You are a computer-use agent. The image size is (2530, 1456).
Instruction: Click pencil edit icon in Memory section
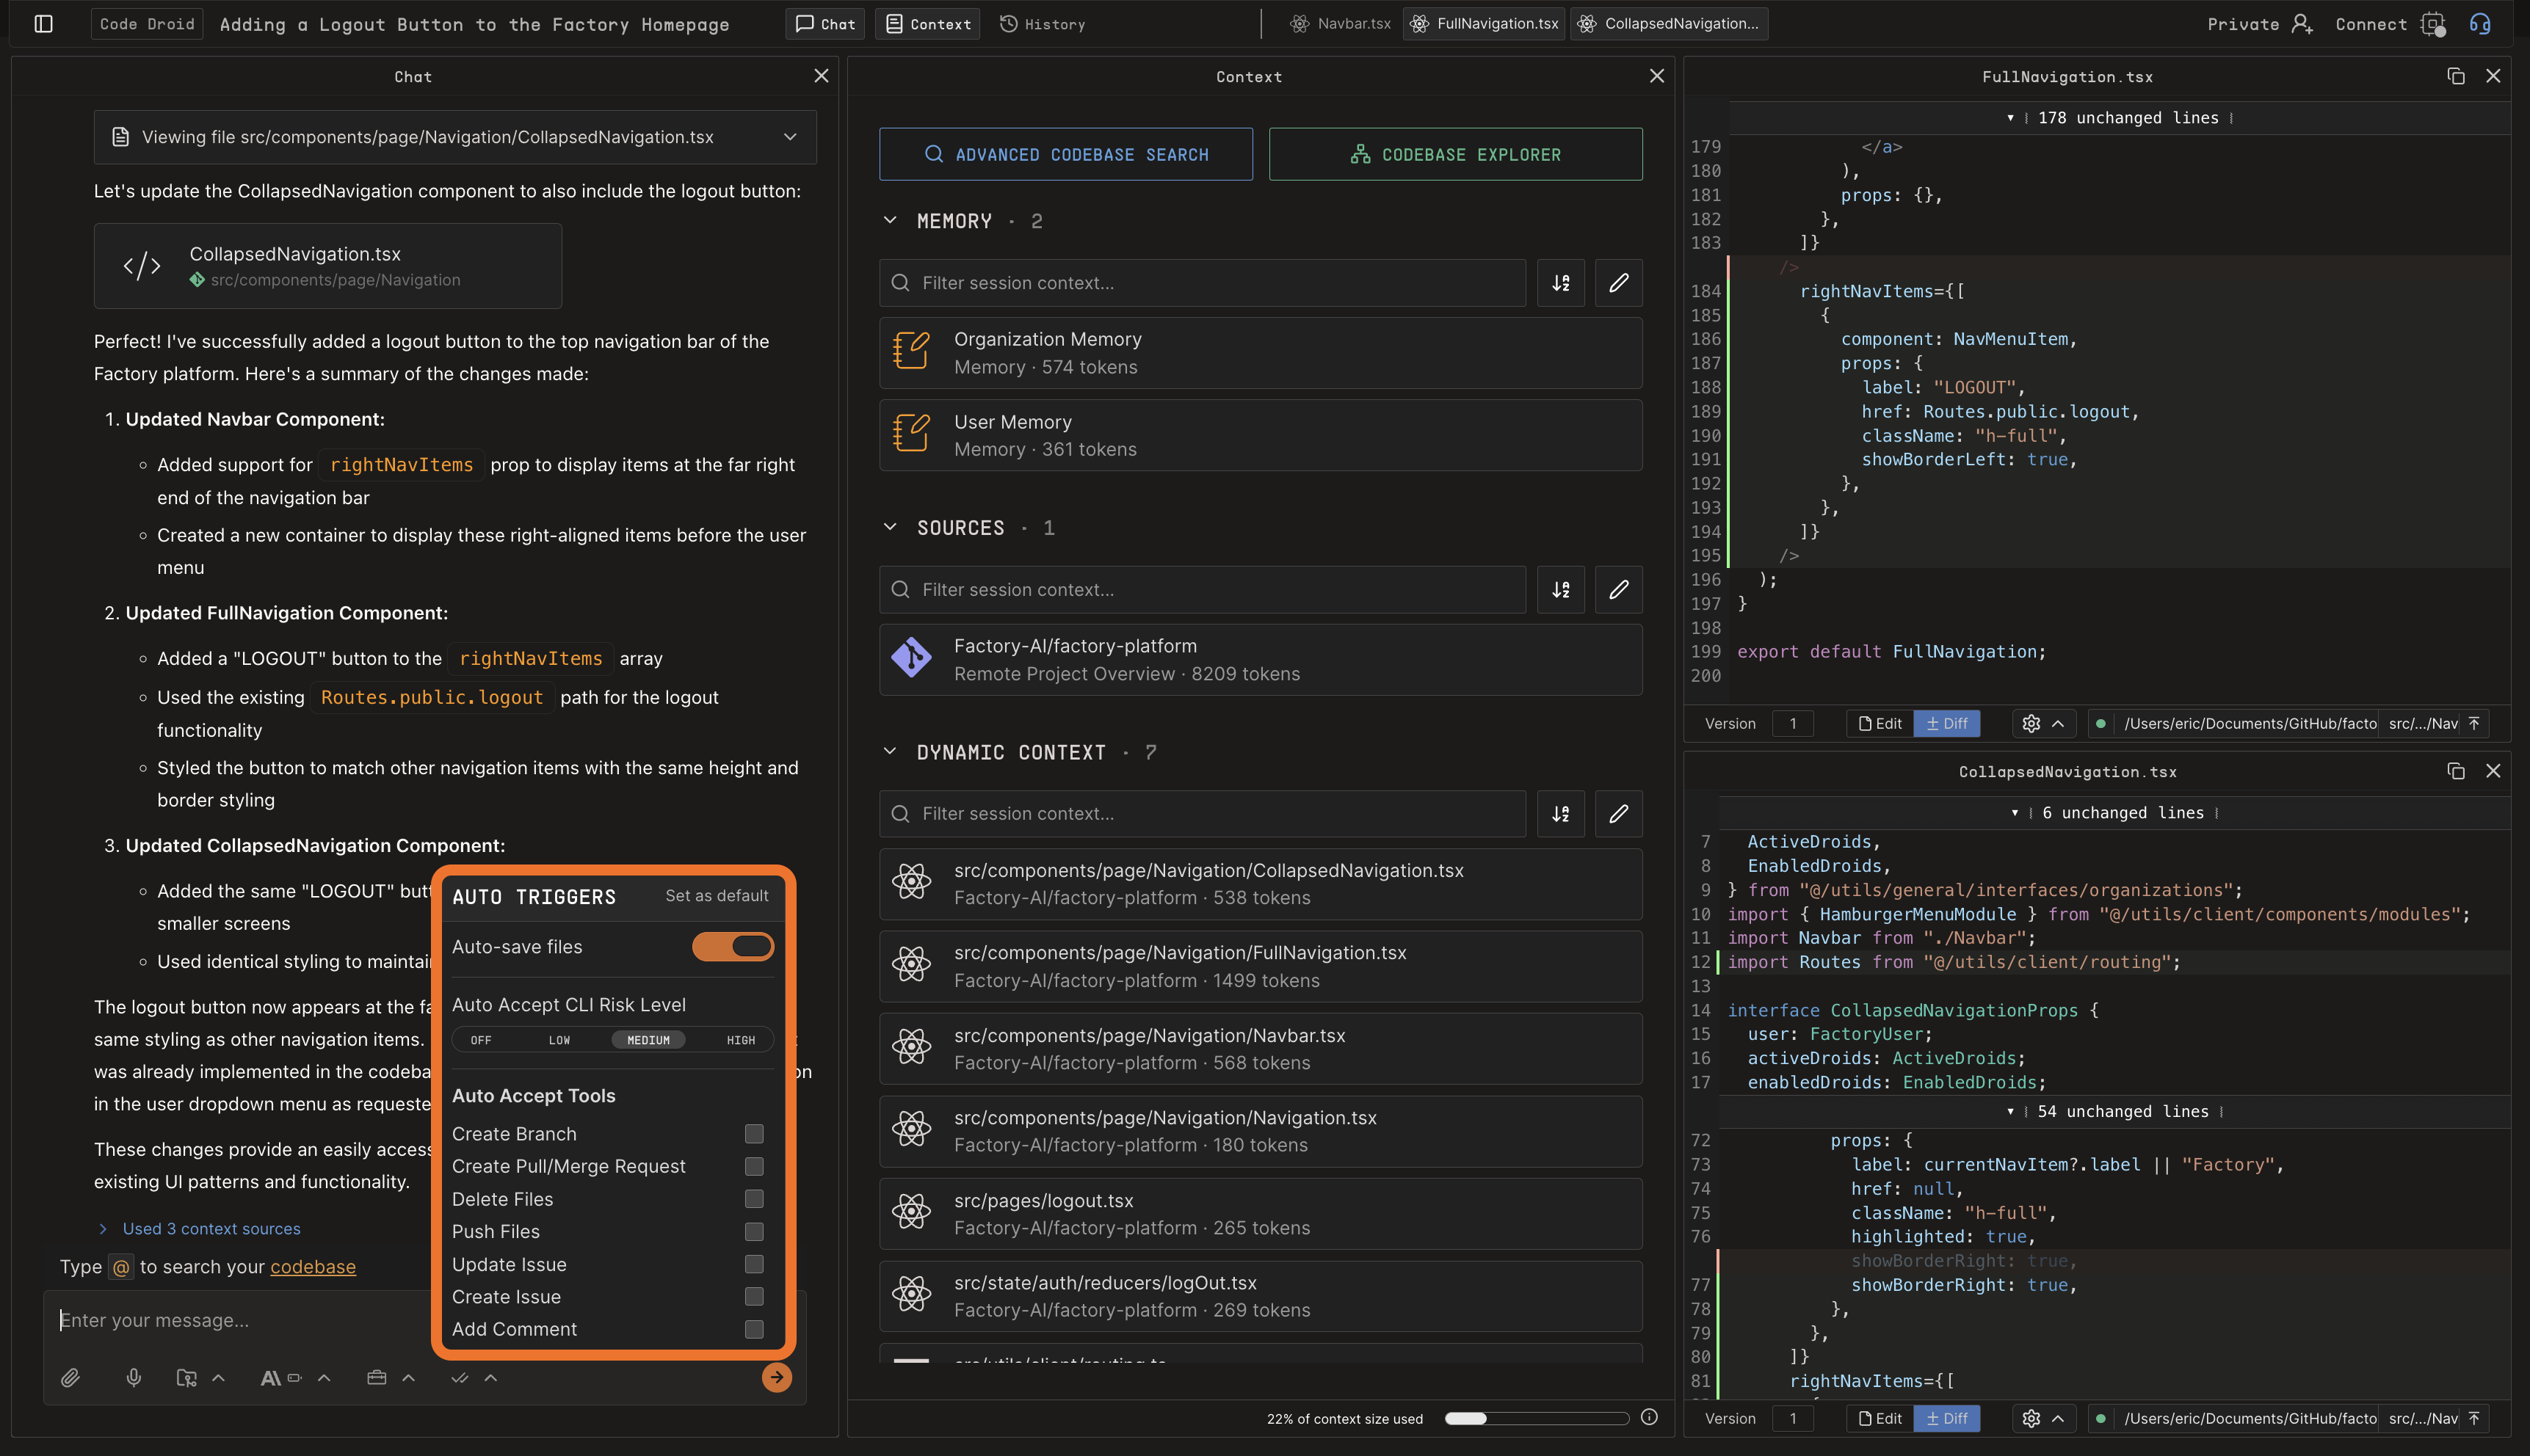tap(1617, 283)
